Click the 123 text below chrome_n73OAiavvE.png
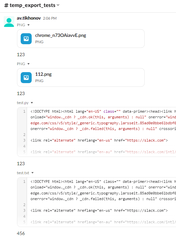This screenshot has height=239, width=176. 21,55
